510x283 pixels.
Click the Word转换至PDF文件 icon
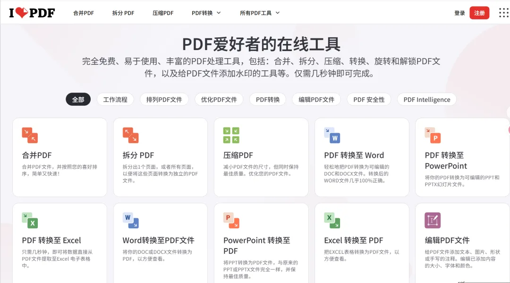pos(130,220)
